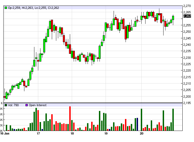Click the 2,230 price axis label
The height and width of the screenshot is (142, 194).
point(187,58)
